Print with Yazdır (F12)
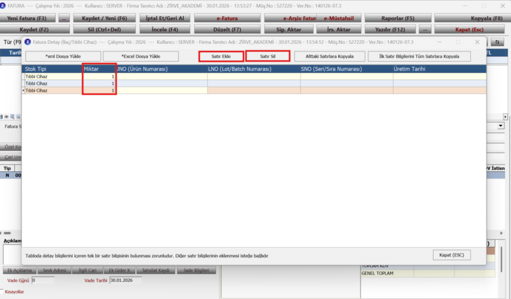511x299 pixels. point(390,29)
